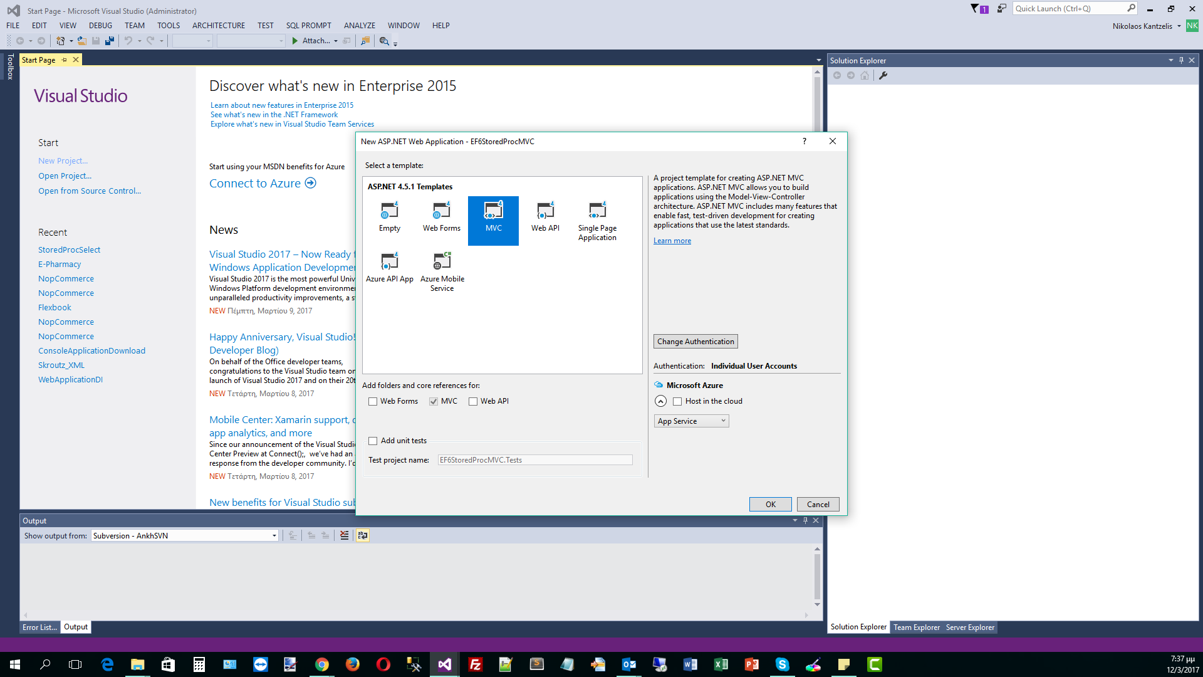This screenshot has height=677, width=1203.
Task: Switch to the Team Explorer tab
Action: [x=916, y=627]
